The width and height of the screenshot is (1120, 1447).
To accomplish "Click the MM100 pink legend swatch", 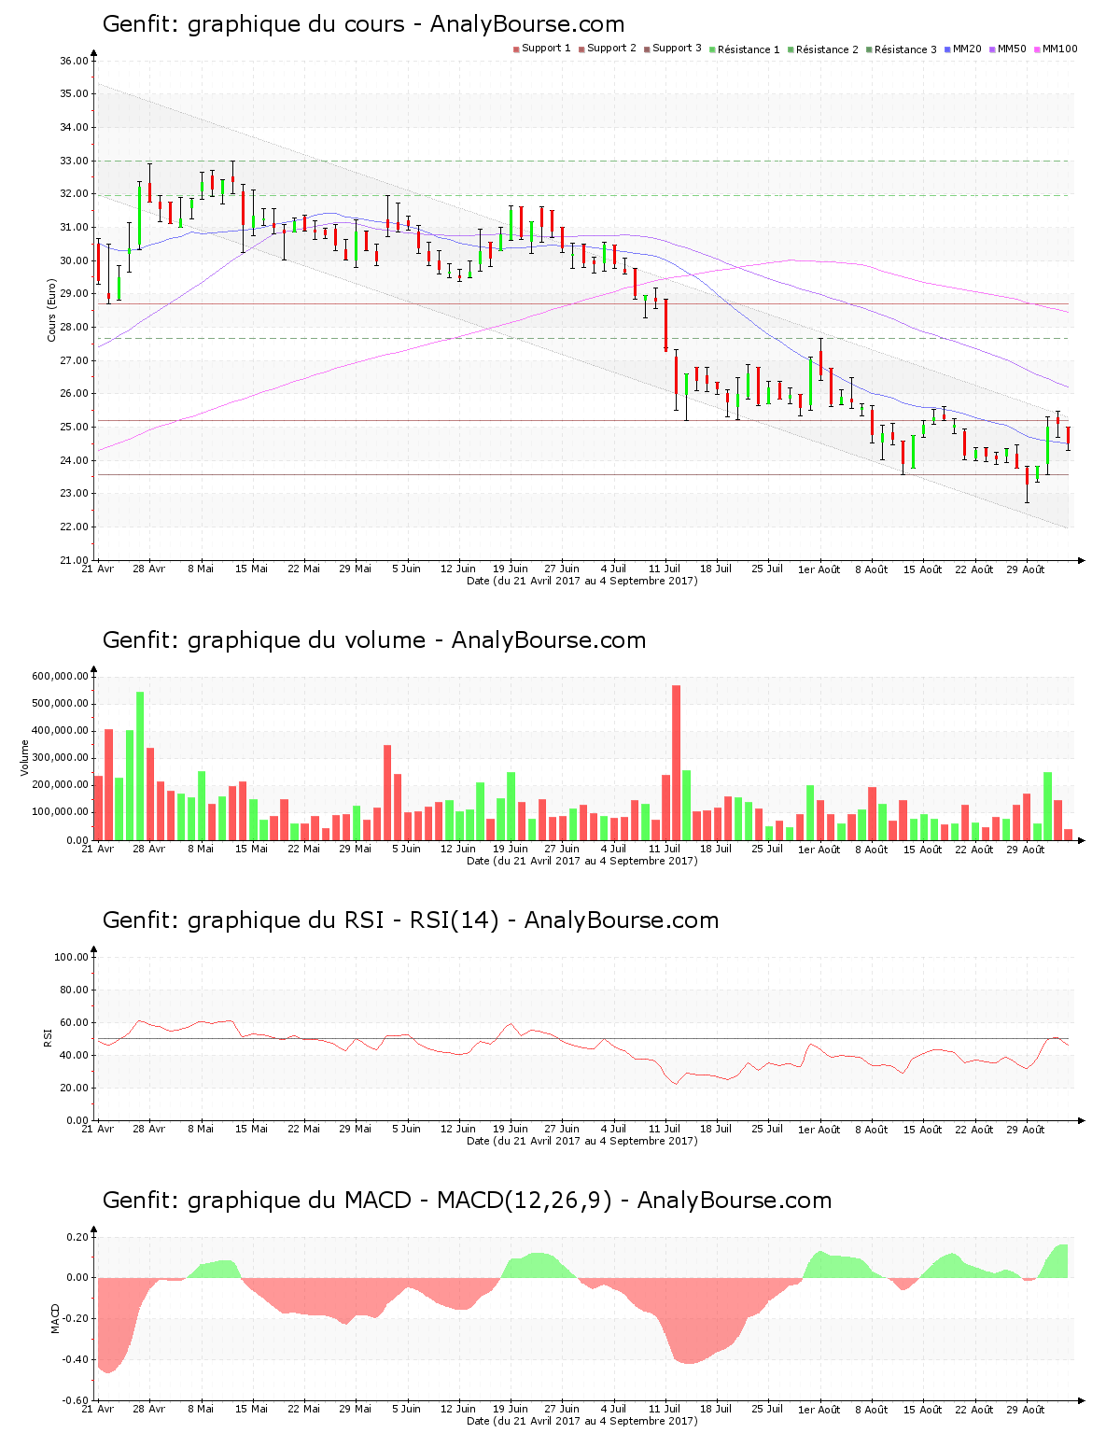I will coord(1037,49).
